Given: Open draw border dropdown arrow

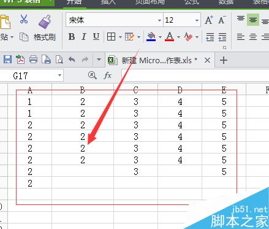Looking at the screenshot, I should coord(138,37).
